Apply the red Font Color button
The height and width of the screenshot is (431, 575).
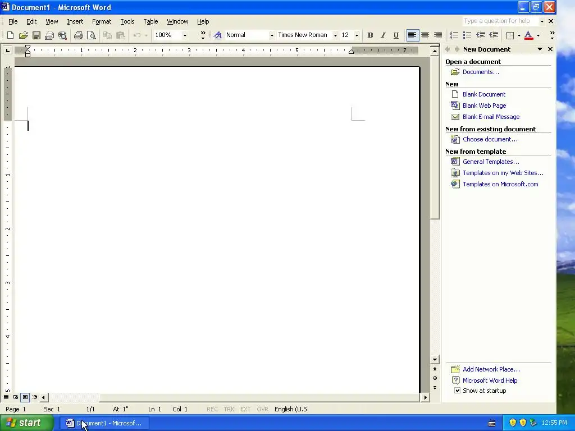click(528, 35)
